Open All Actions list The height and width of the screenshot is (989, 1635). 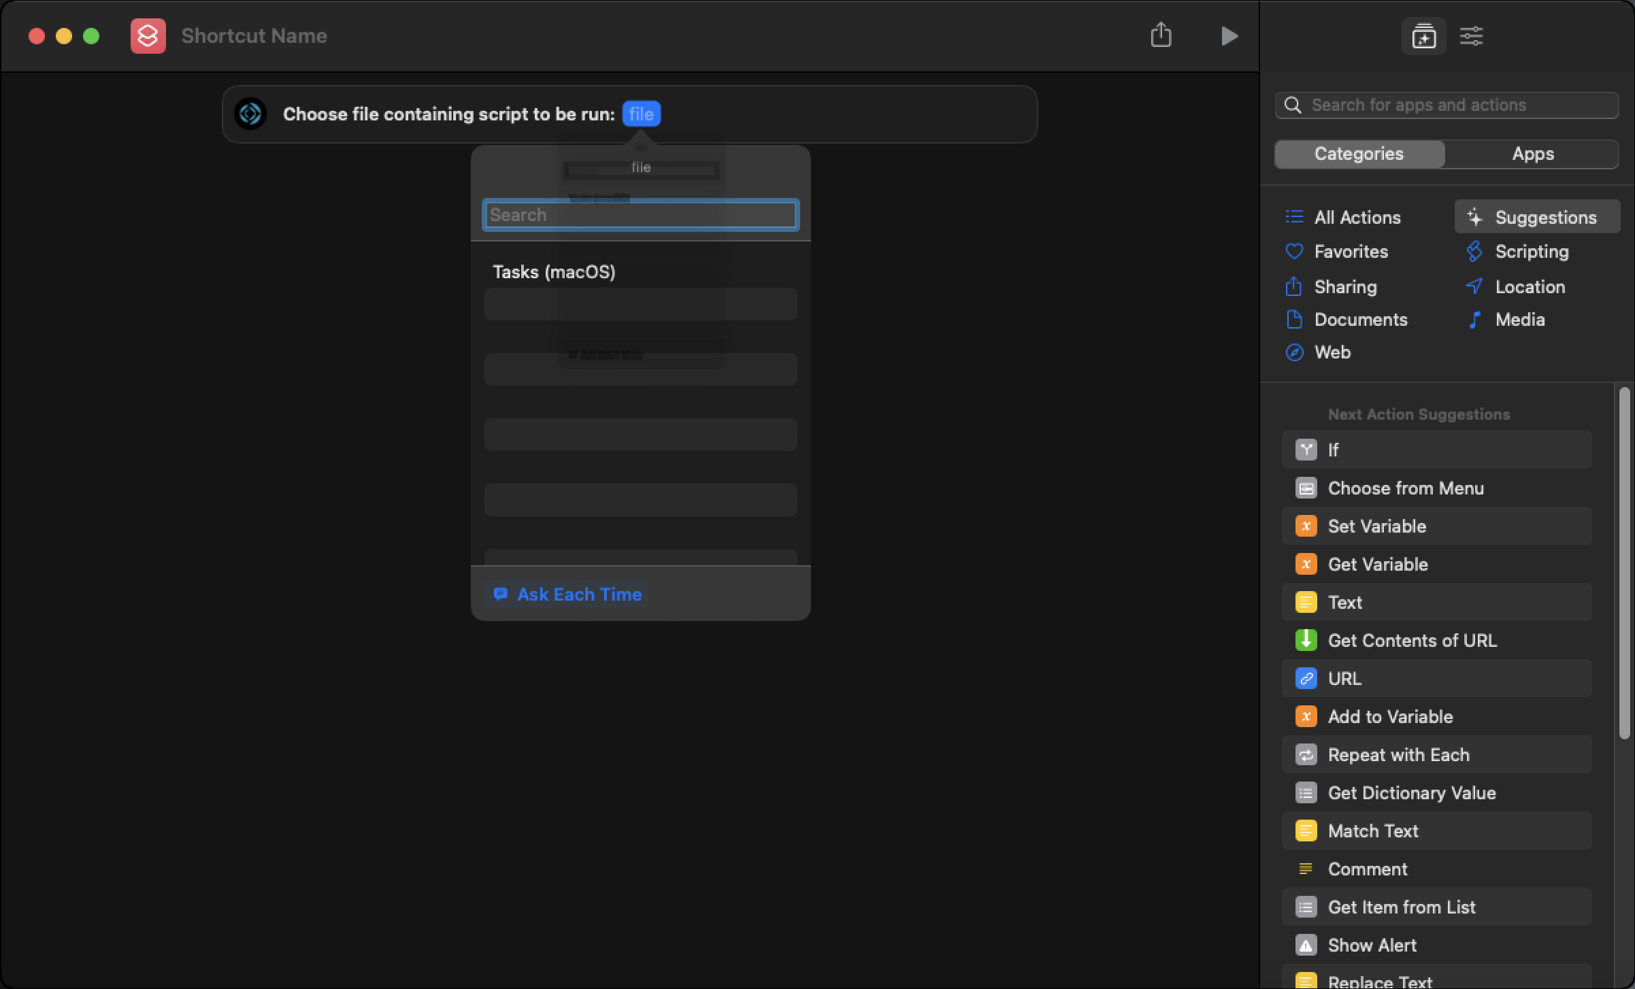1357,216
